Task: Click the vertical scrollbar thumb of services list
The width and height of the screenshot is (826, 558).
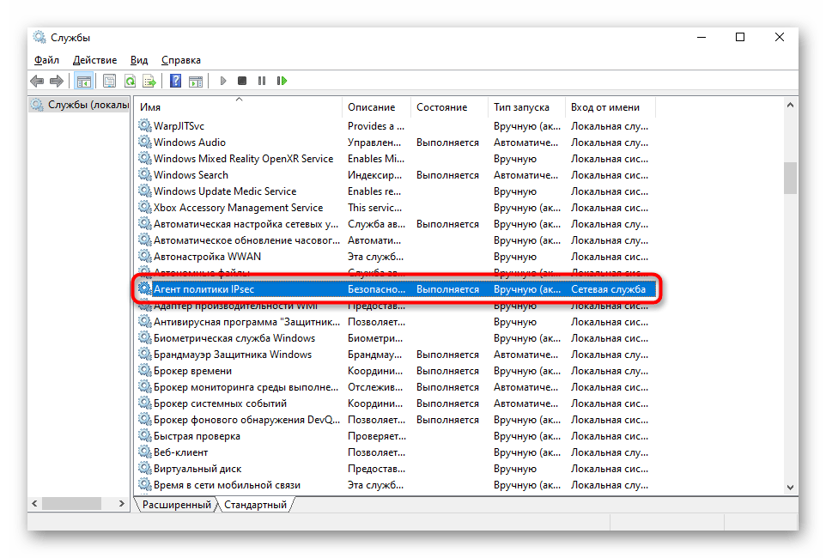Action: [790, 178]
